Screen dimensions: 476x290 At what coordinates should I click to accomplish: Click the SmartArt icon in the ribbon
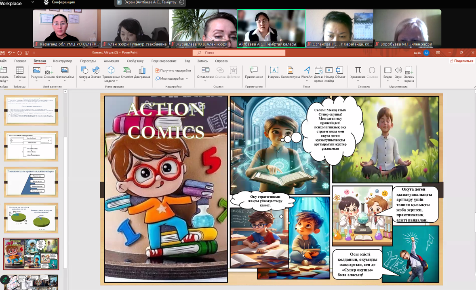127,72
